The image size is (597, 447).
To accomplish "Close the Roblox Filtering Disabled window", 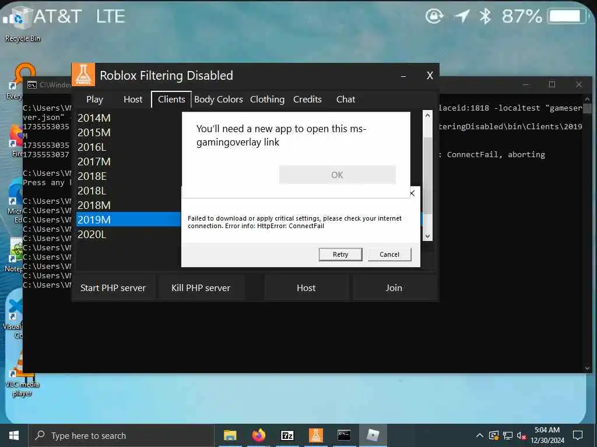I will tap(430, 76).
